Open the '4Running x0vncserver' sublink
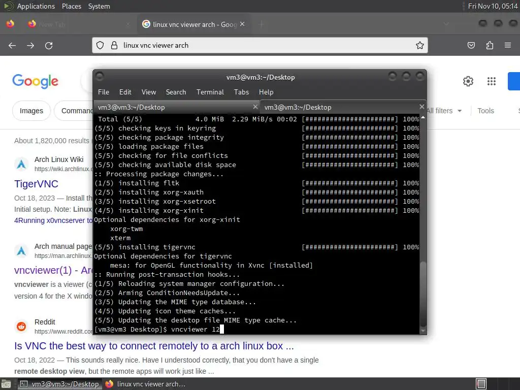520x390 pixels. coord(53,220)
